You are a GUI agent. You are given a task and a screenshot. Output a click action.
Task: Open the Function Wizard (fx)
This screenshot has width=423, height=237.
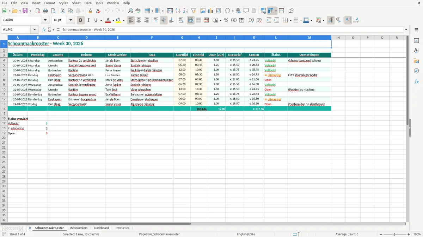click(44, 29)
